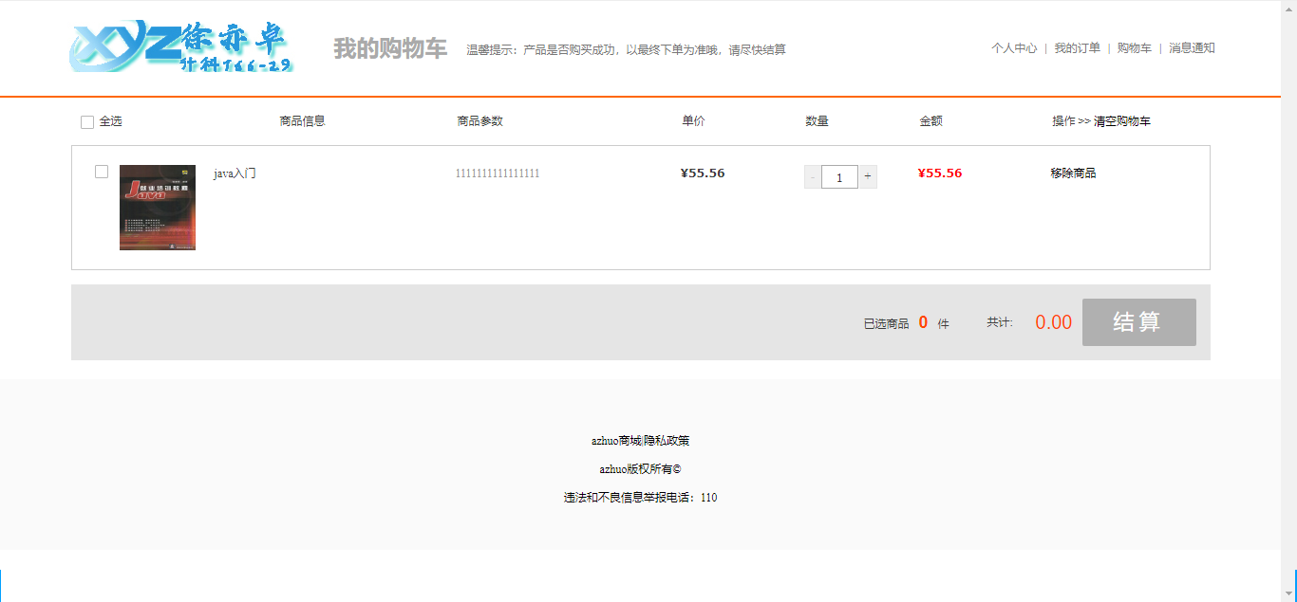Viewport: 1297px width, 602px height.
Task: View 消息通知 message notifications
Action: (x=1192, y=48)
